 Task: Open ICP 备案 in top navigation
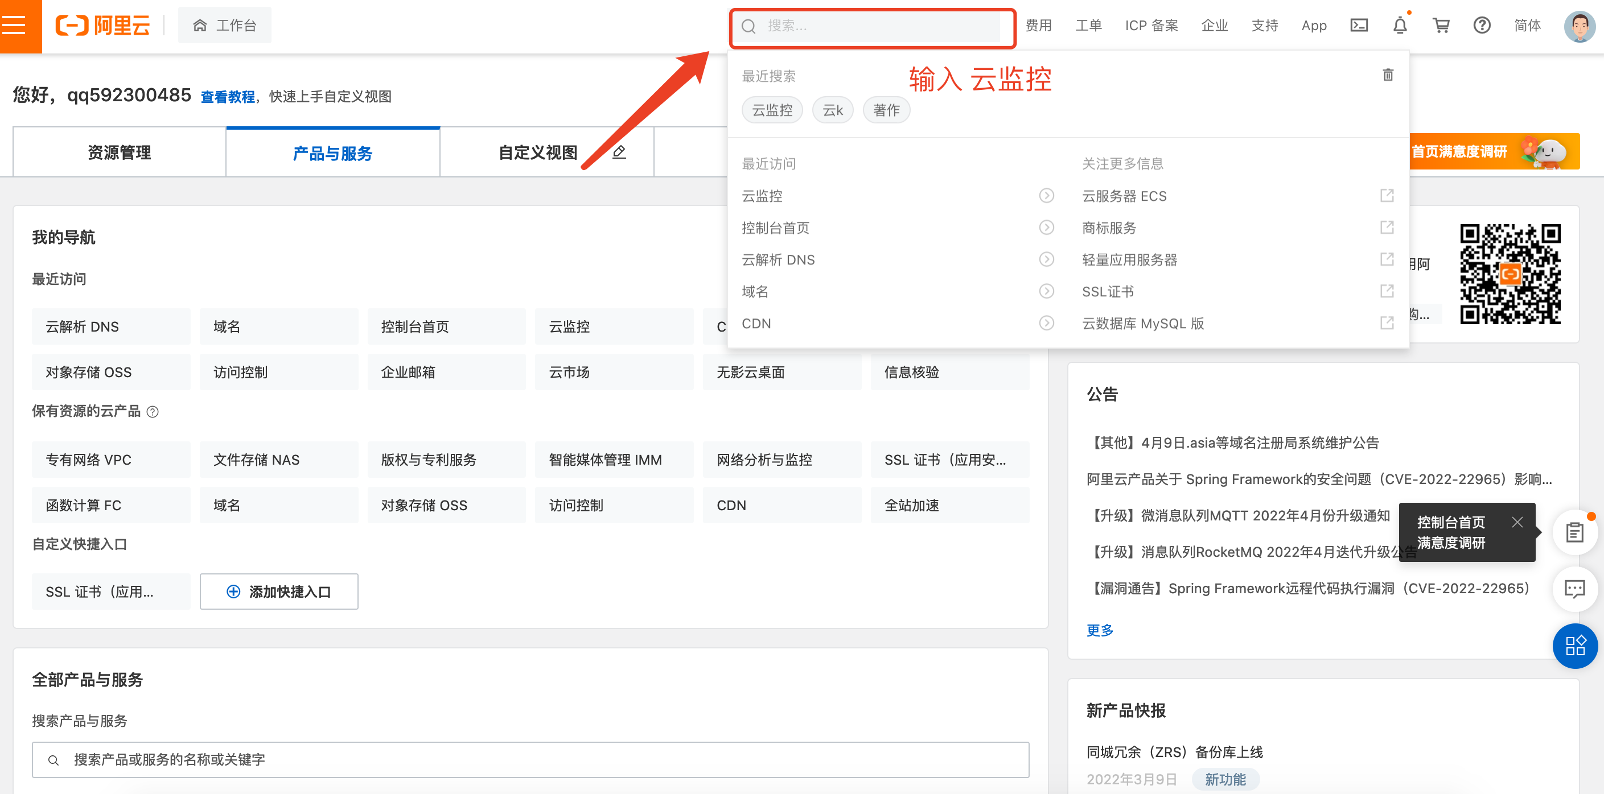click(x=1151, y=26)
